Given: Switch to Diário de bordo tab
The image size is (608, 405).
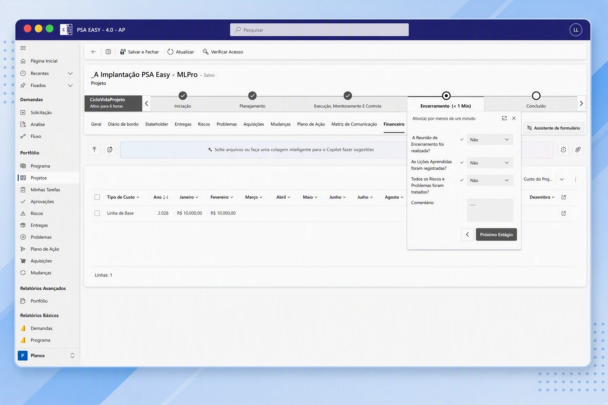Looking at the screenshot, I should [x=123, y=124].
